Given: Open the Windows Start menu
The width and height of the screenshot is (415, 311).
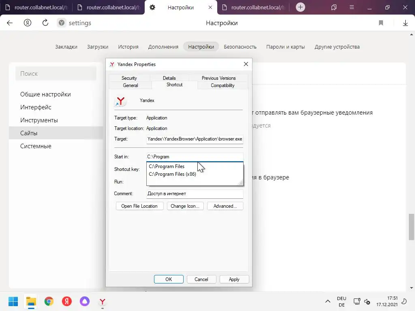Looking at the screenshot, I should point(13,301).
